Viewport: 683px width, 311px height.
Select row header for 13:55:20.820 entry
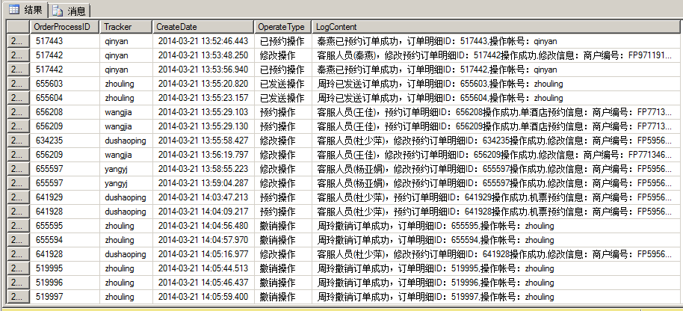click(18, 84)
